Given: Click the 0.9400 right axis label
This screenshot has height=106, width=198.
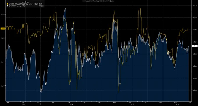Looking at the screenshot, I should pyautogui.click(x=195, y=18).
